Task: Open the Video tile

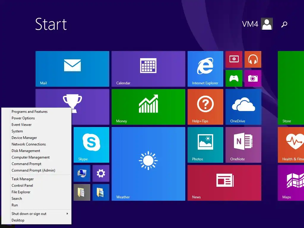Action: click(x=234, y=59)
